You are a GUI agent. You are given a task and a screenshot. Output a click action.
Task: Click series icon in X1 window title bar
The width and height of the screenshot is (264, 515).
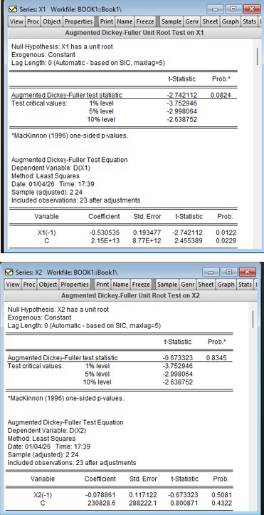[13, 9]
